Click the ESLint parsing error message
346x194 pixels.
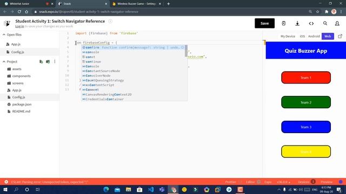pyautogui.click(x=49, y=182)
